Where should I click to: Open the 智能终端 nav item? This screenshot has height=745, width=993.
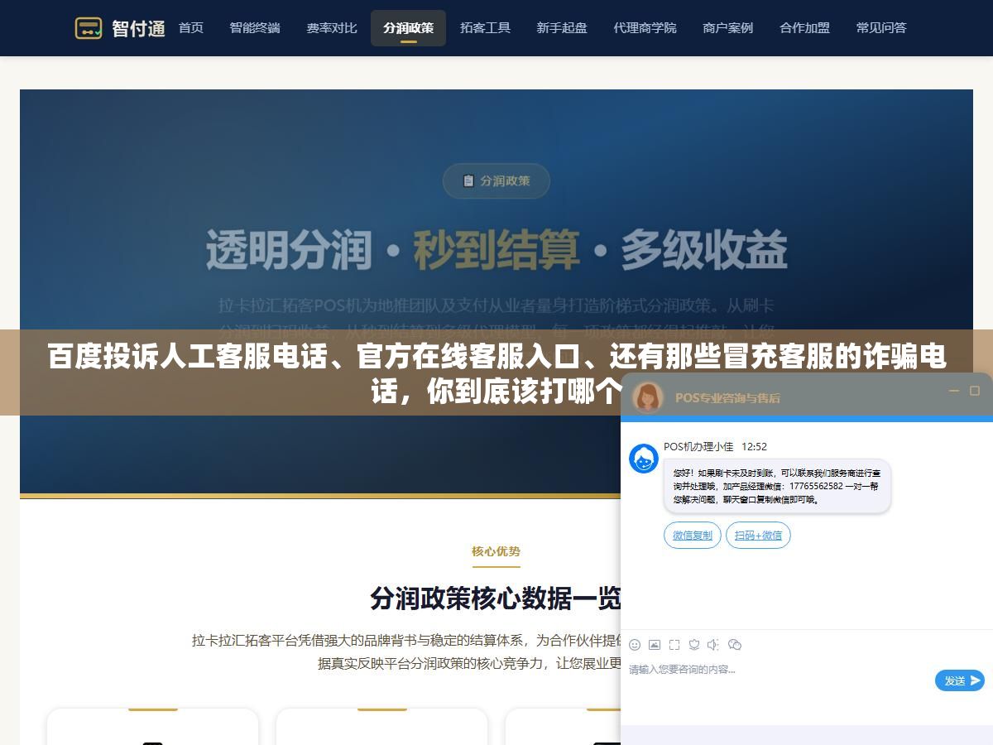255,28
